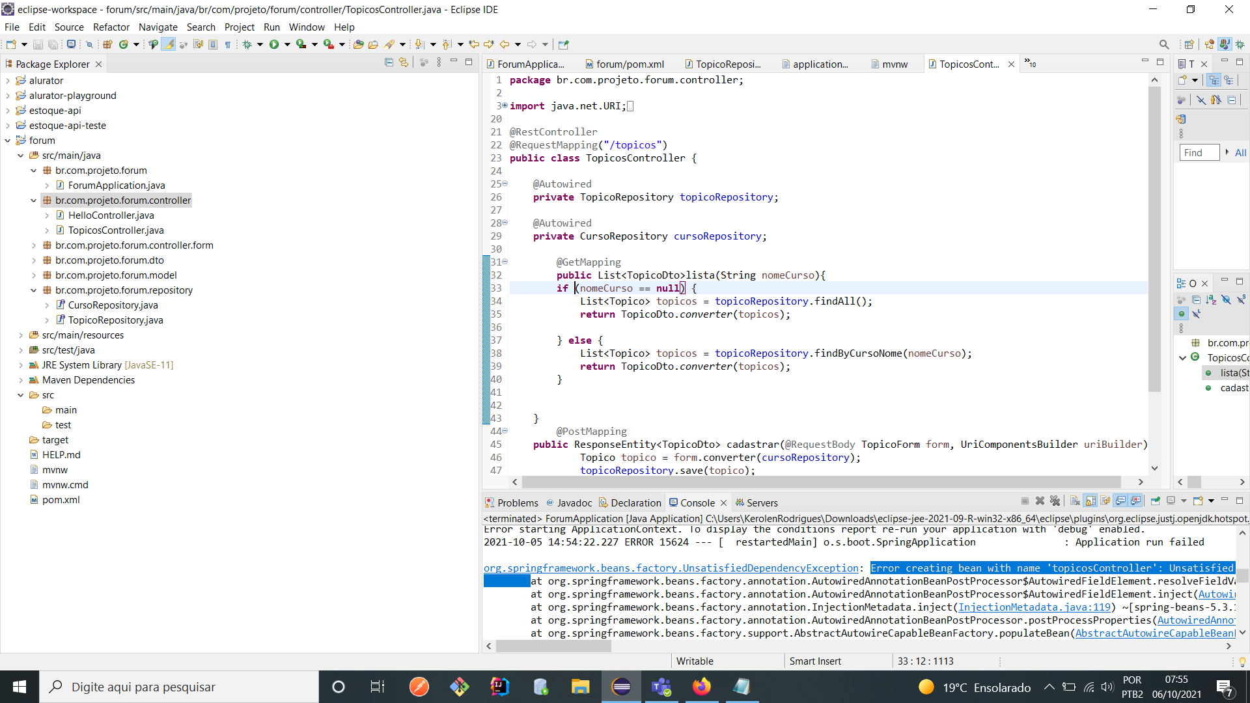Switch to Debug perspective icon
This screenshot has width=1250, height=703.
click(1240, 44)
